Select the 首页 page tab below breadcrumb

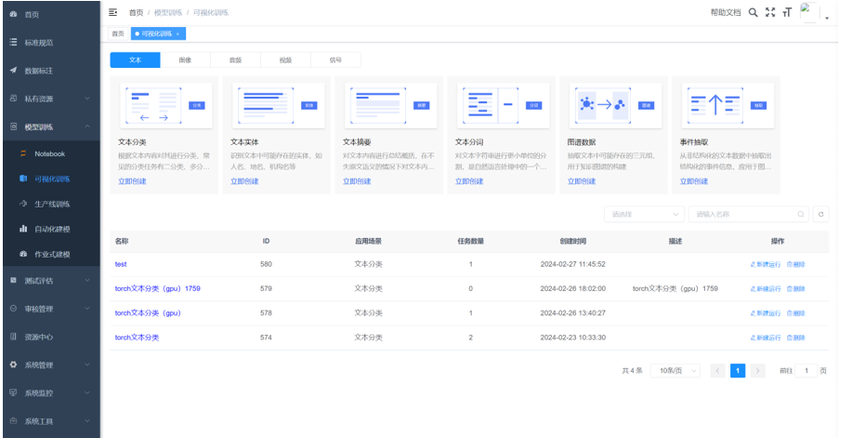point(118,33)
